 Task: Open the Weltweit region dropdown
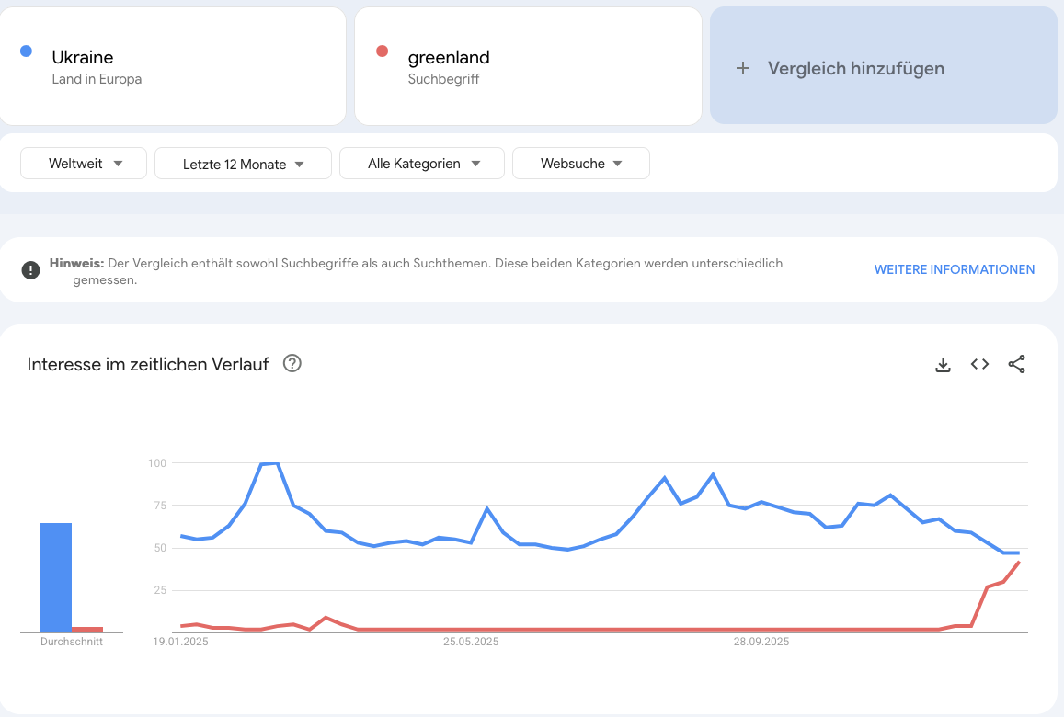(84, 164)
